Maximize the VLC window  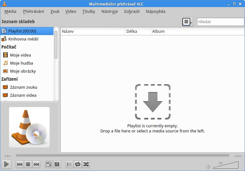tap(234, 4)
